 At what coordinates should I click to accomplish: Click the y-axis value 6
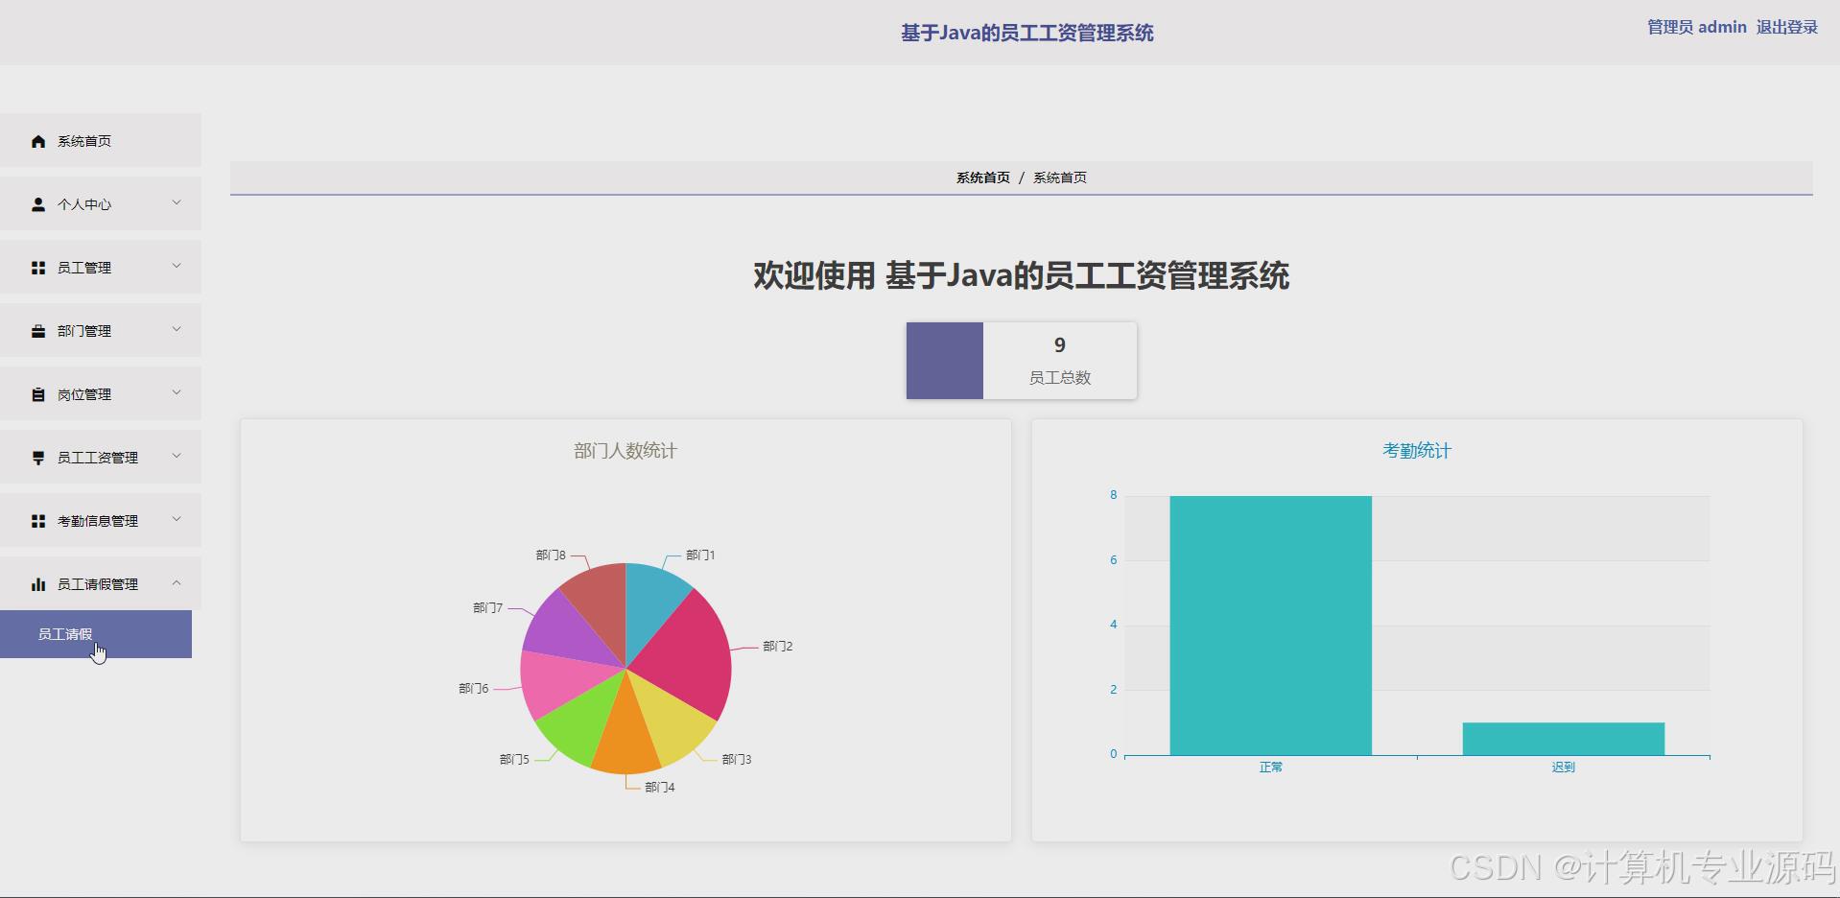[x=1114, y=560]
